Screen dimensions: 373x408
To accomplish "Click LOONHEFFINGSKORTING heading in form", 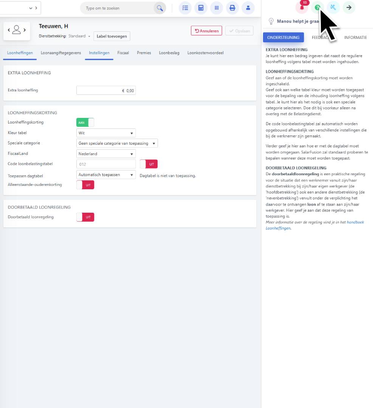I will (32, 113).
